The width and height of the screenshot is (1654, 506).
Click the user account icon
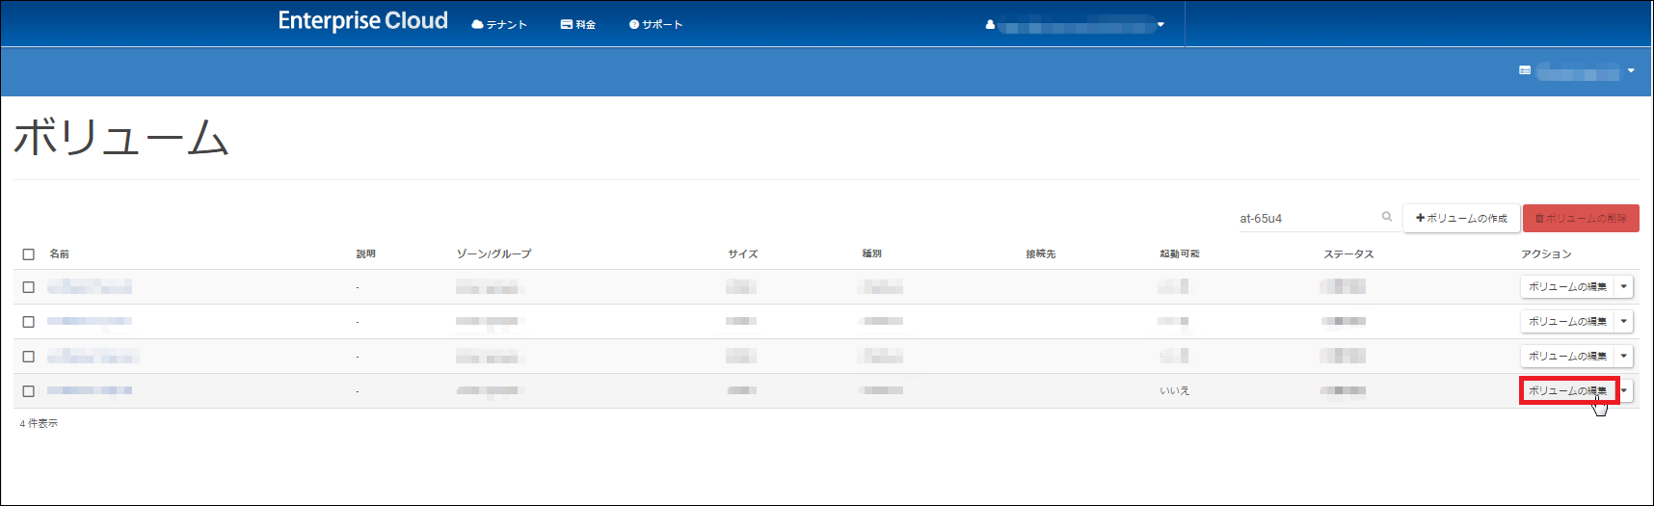990,25
